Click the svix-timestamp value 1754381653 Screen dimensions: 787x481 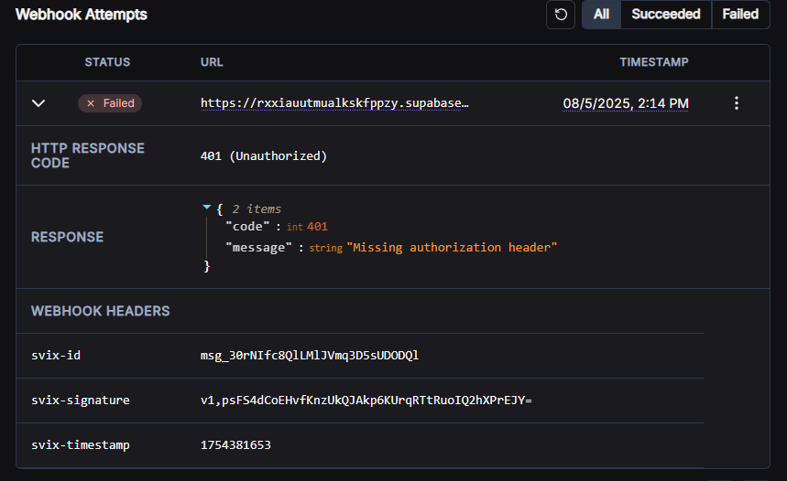[x=235, y=445]
